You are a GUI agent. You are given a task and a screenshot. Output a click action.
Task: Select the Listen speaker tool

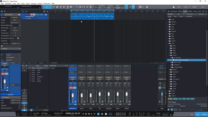[71, 7]
